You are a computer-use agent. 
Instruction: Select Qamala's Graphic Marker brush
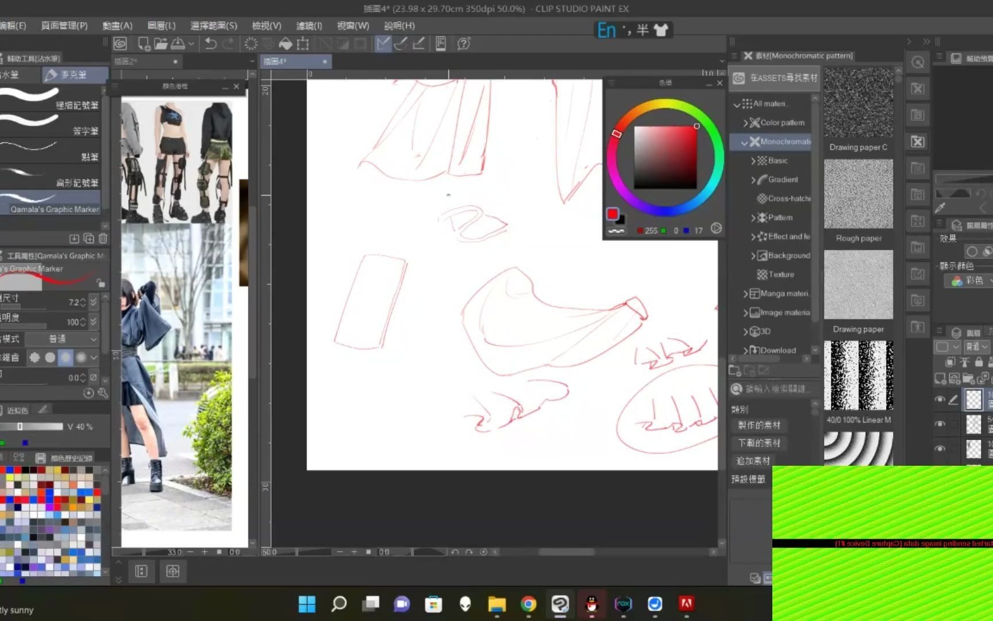51,204
